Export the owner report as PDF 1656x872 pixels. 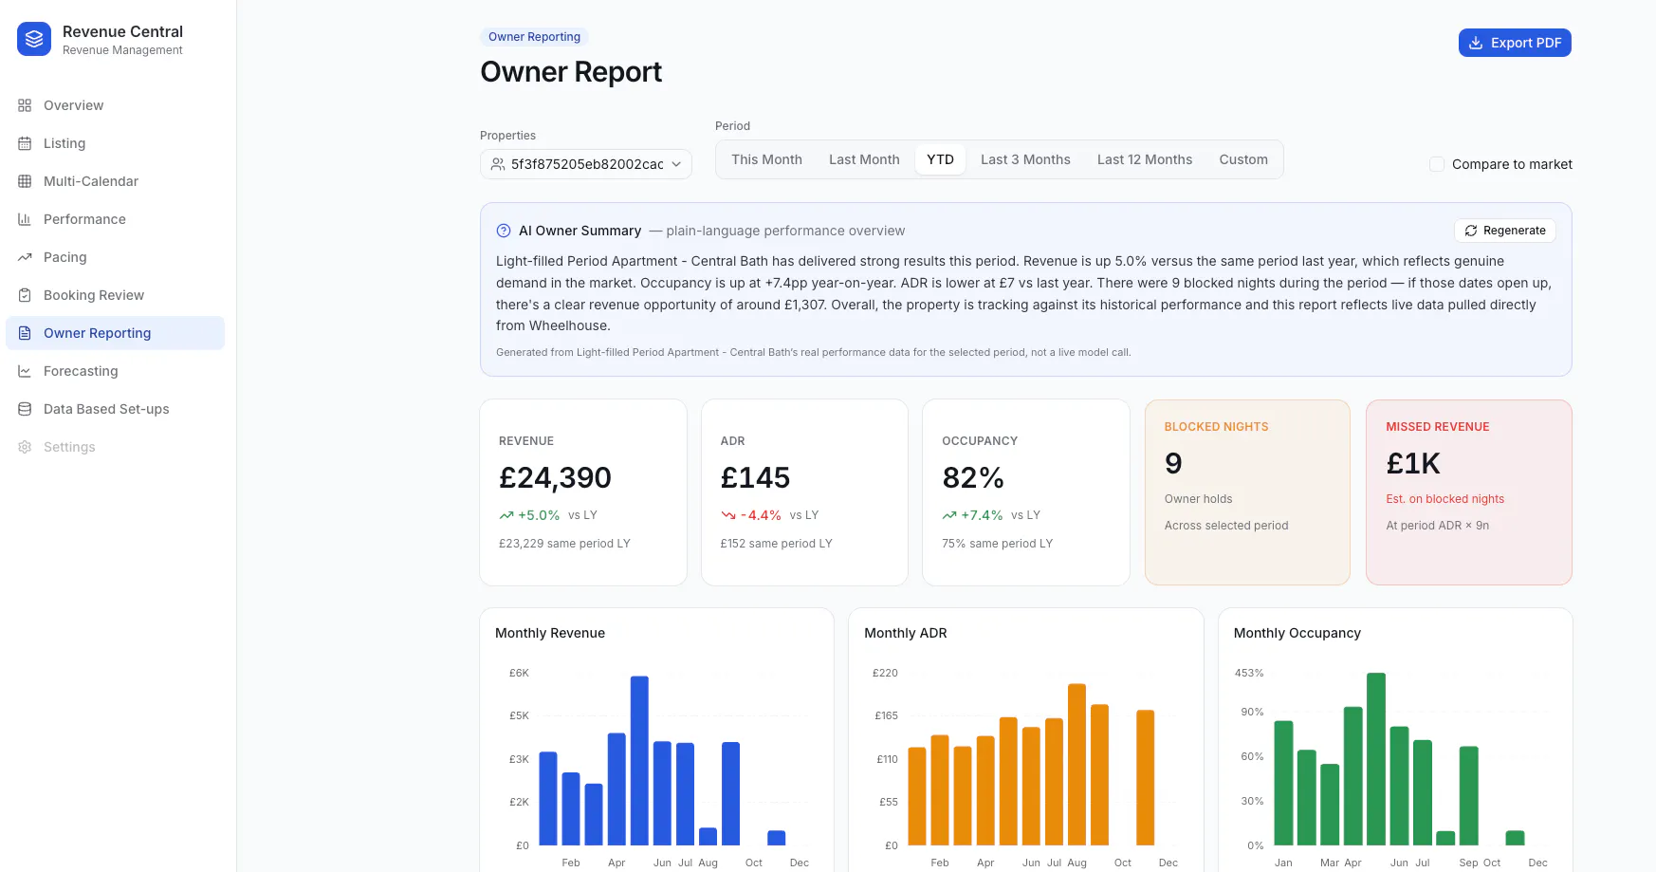click(x=1515, y=43)
